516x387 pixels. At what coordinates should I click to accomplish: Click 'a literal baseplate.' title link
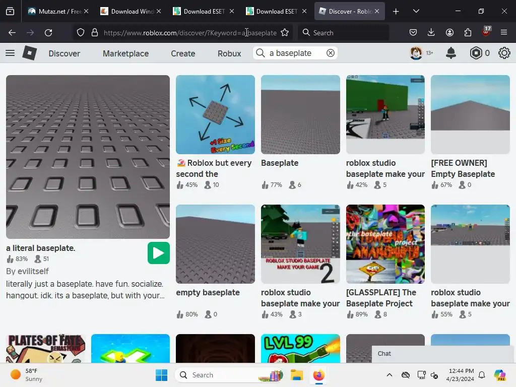tap(40, 248)
